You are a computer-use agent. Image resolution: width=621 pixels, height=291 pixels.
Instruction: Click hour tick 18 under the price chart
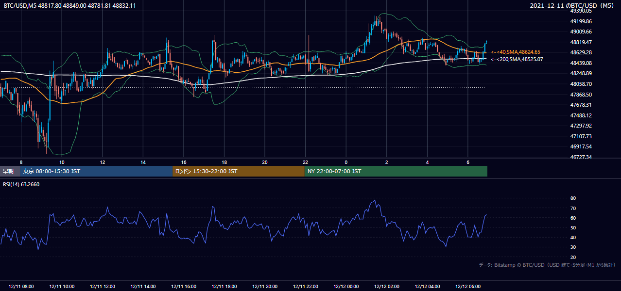pyautogui.click(x=224, y=162)
